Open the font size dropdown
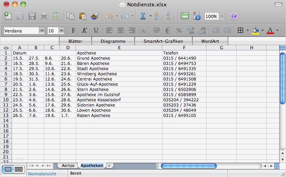Viewport: 286px width, 177px height. pyautogui.click(x=61, y=31)
